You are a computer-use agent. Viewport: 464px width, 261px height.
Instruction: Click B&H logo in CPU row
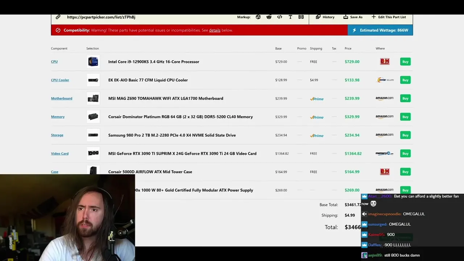[385, 62]
